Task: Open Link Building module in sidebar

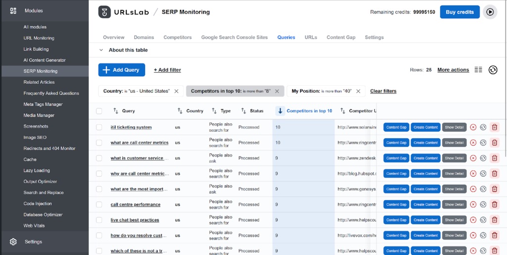Action: pos(36,49)
